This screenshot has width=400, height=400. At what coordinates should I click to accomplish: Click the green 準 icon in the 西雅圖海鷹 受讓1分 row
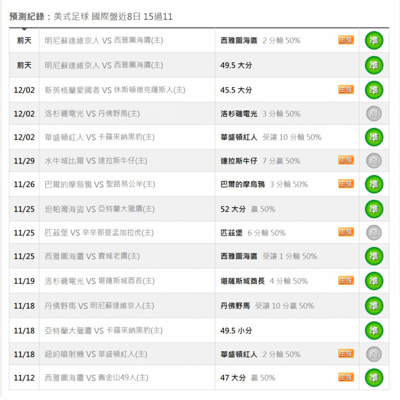374,256
